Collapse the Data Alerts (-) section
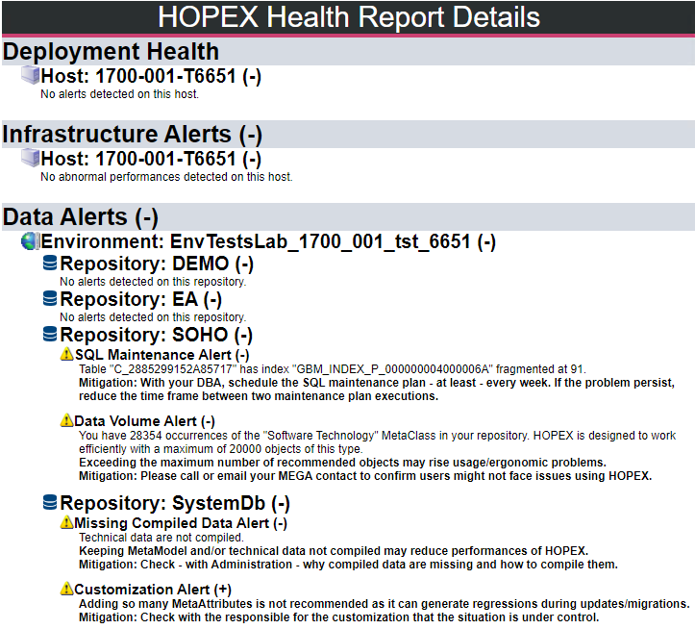This screenshot has width=695, height=629. (x=146, y=217)
